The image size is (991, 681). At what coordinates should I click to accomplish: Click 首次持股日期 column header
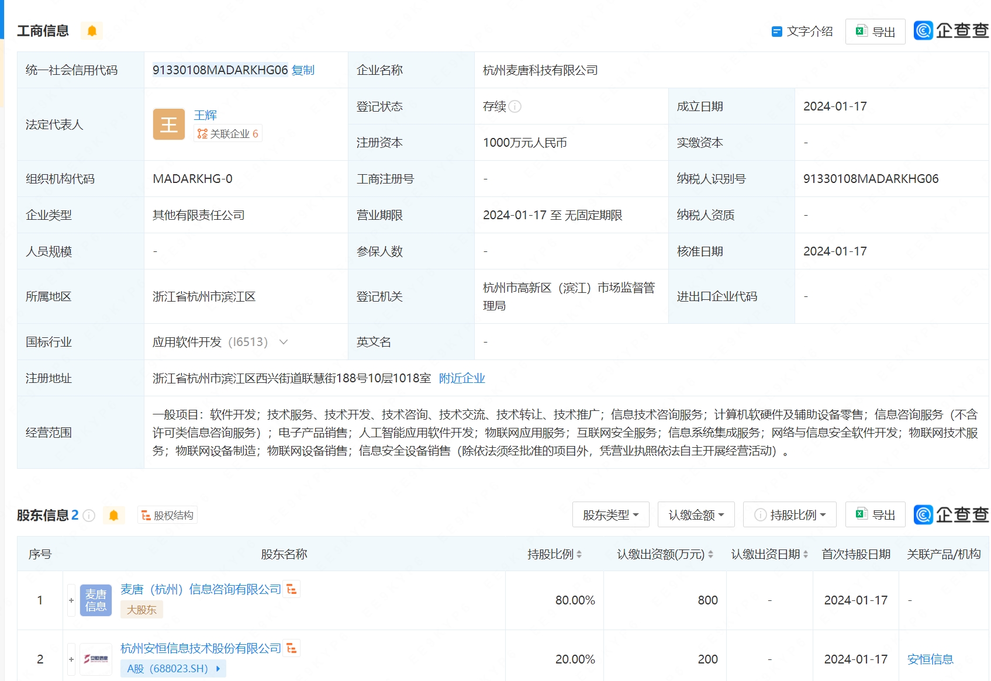coord(856,554)
